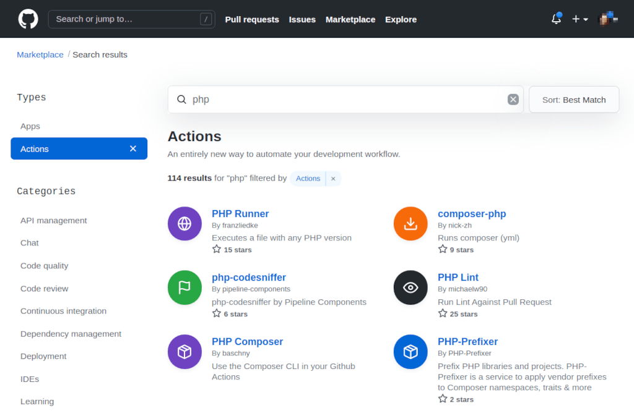Viewport: 634px width, 416px height.
Task: Filter by Learning category
Action: 37,401
